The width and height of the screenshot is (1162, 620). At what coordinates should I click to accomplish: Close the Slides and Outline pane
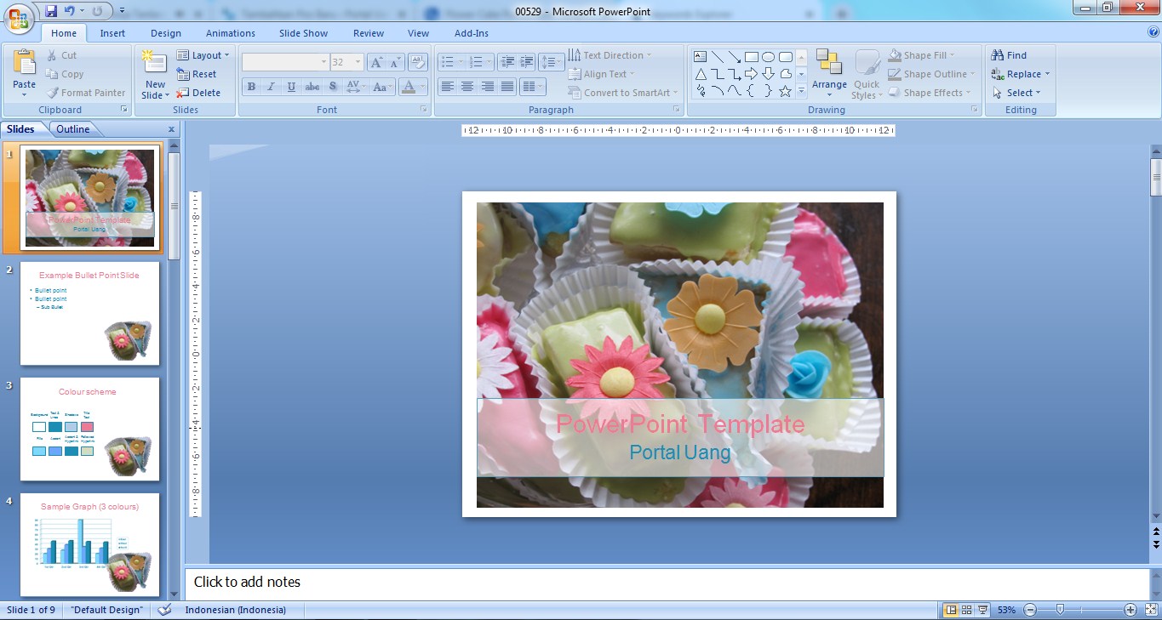(171, 129)
